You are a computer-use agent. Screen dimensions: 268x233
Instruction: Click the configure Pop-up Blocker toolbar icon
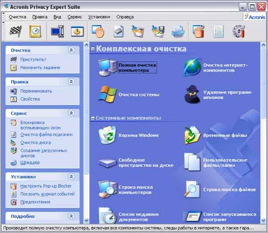coord(199,31)
